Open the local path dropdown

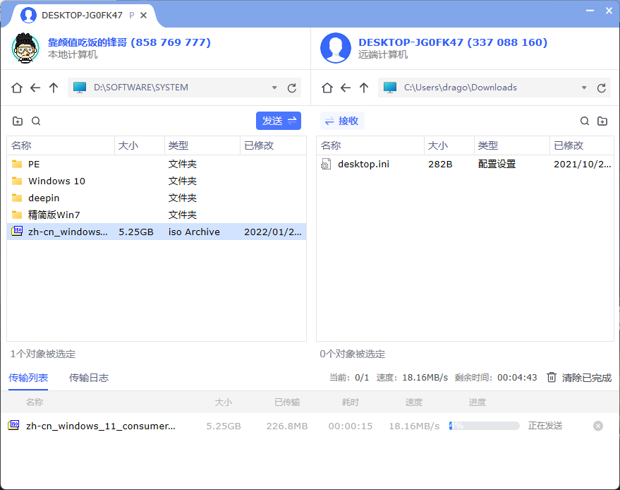(x=274, y=88)
